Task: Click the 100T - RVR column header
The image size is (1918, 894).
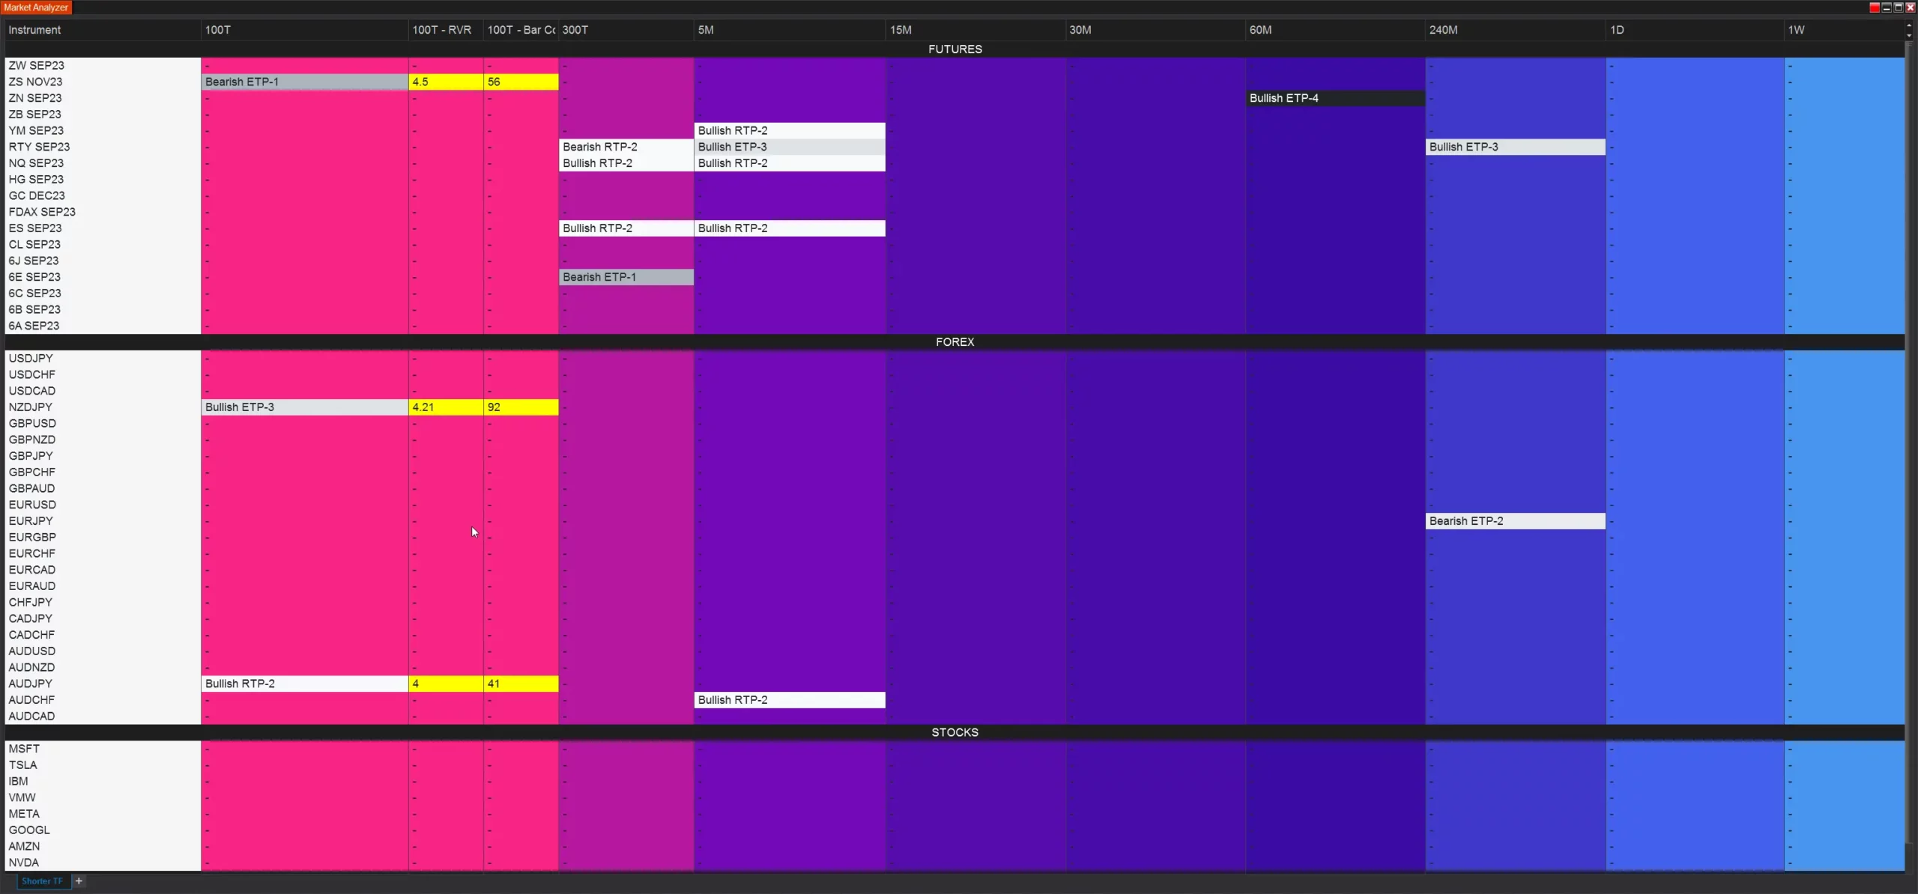Action: pyautogui.click(x=442, y=30)
